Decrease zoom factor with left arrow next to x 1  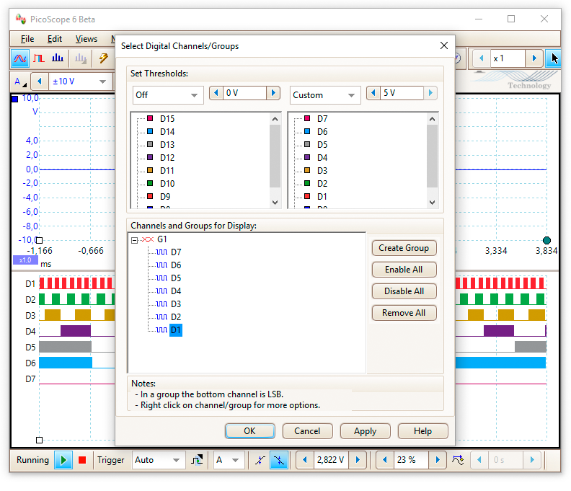click(482, 58)
